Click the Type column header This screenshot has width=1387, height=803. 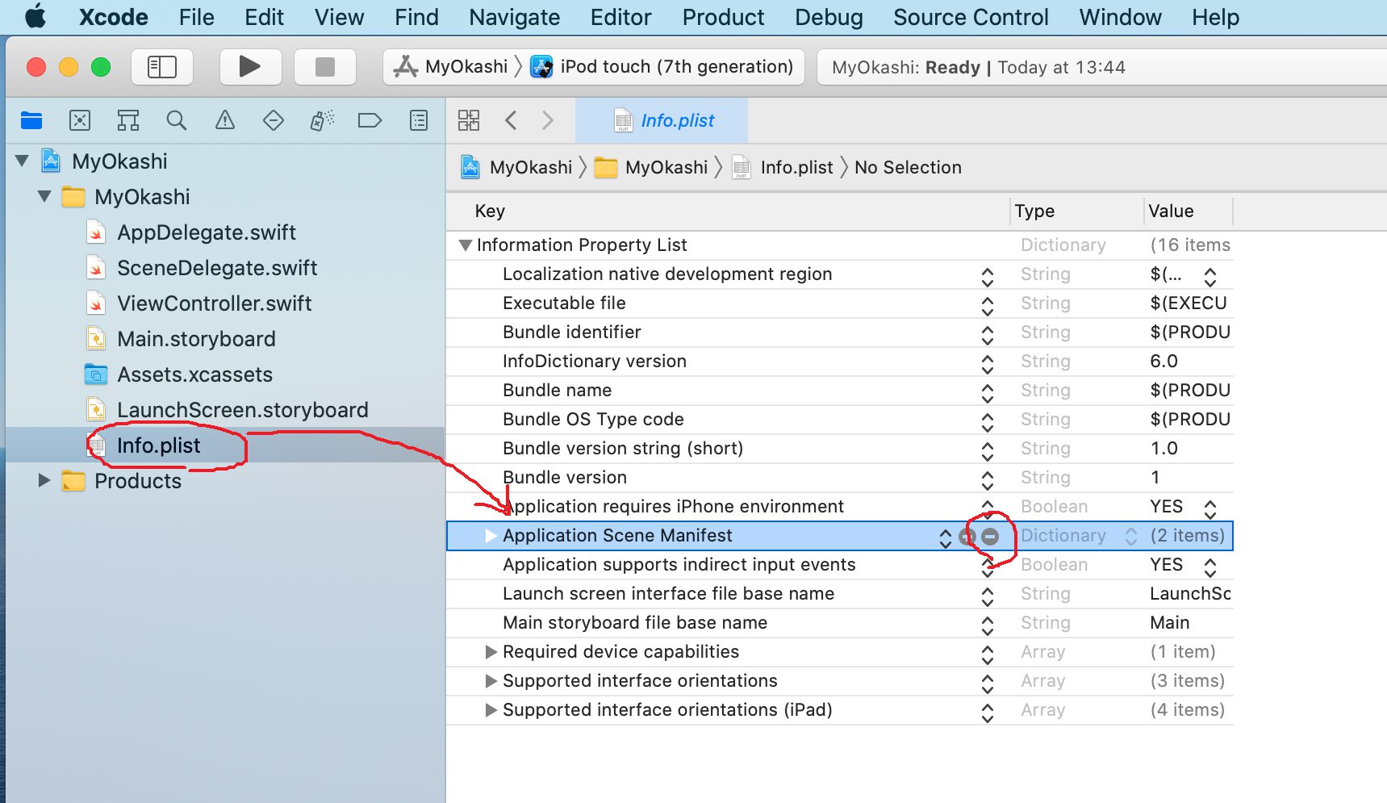pos(1034,211)
